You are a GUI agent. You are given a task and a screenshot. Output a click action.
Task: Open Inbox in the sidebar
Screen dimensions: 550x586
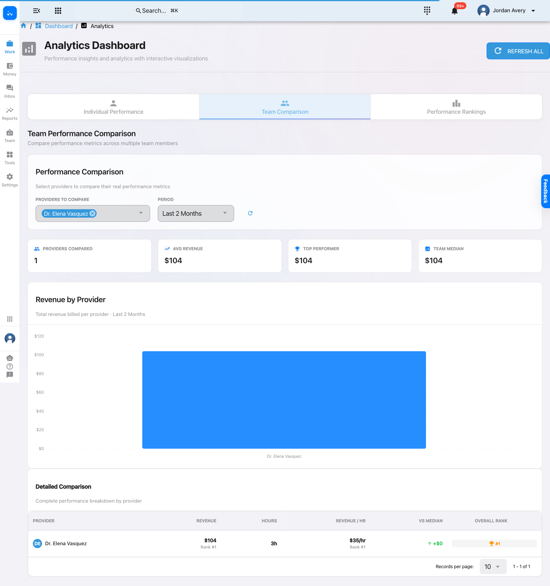(10, 91)
